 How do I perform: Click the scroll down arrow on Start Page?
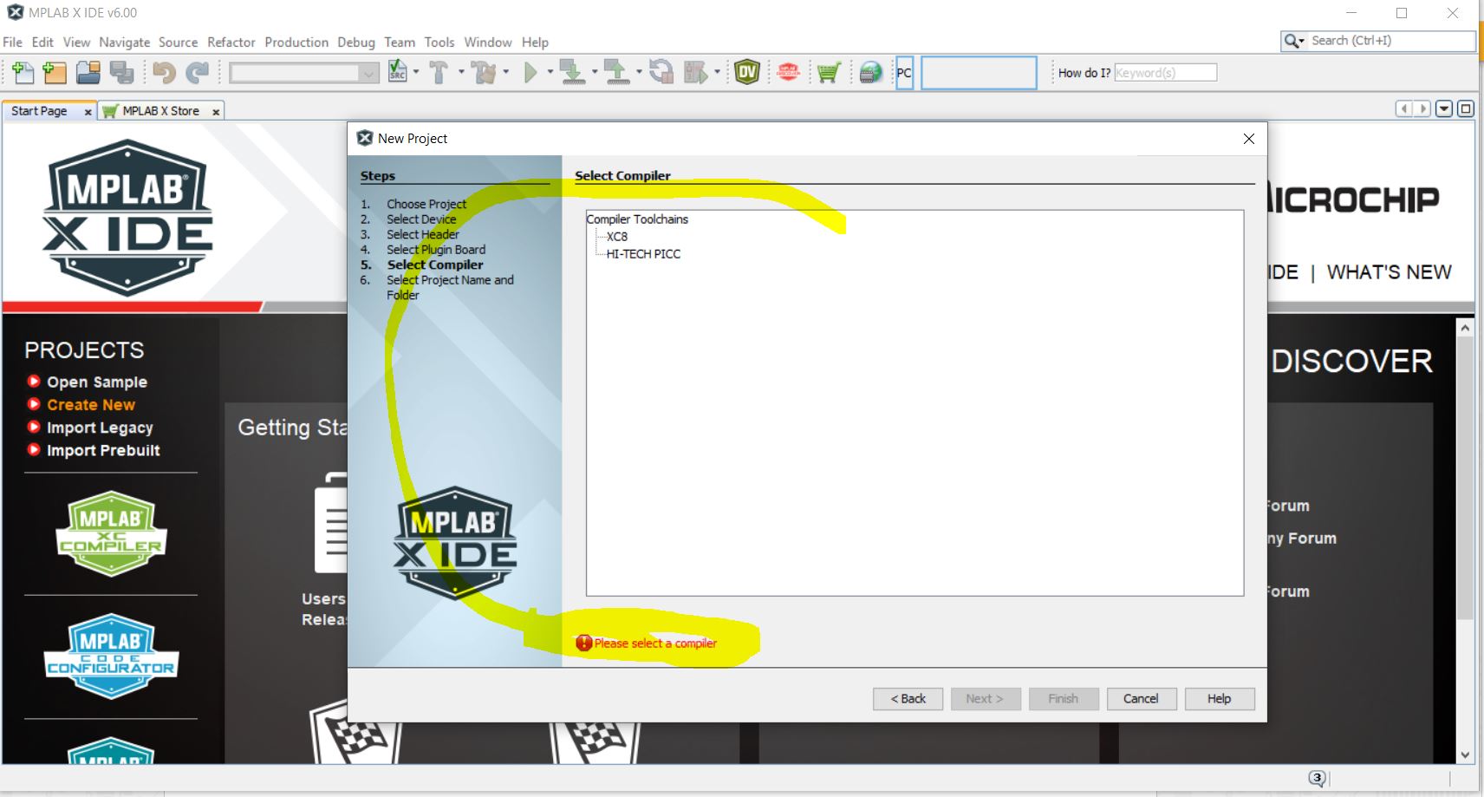tap(1465, 755)
